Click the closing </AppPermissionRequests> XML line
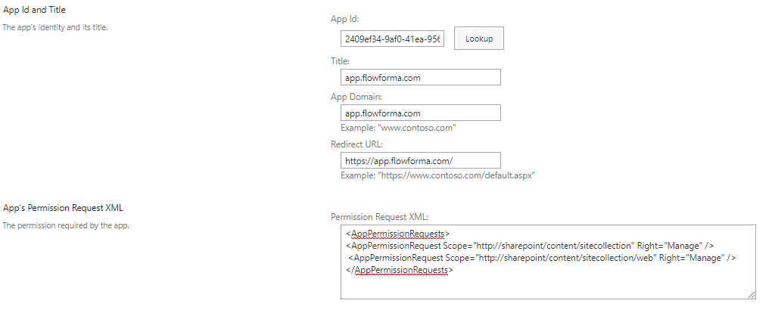 click(x=400, y=270)
